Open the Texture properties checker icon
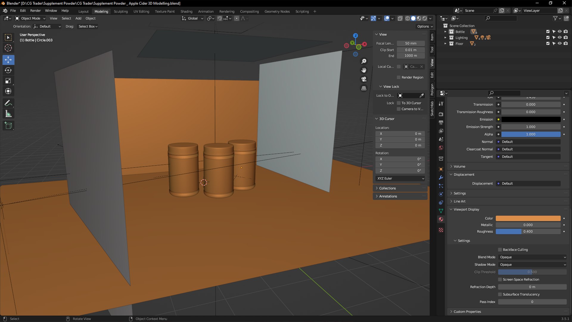This screenshot has width=572, height=322. (441, 230)
